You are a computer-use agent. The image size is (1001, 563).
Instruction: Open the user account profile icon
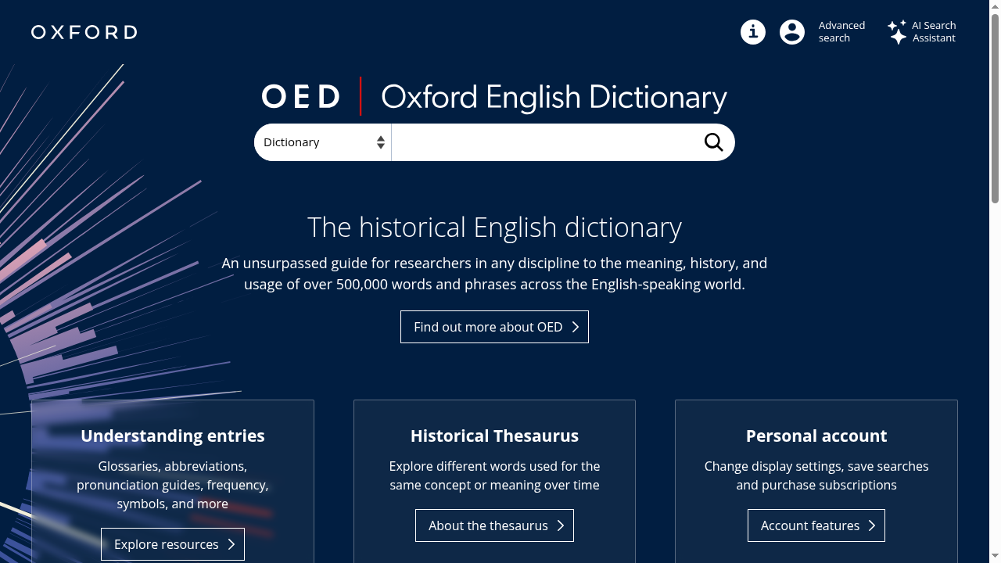point(791,32)
